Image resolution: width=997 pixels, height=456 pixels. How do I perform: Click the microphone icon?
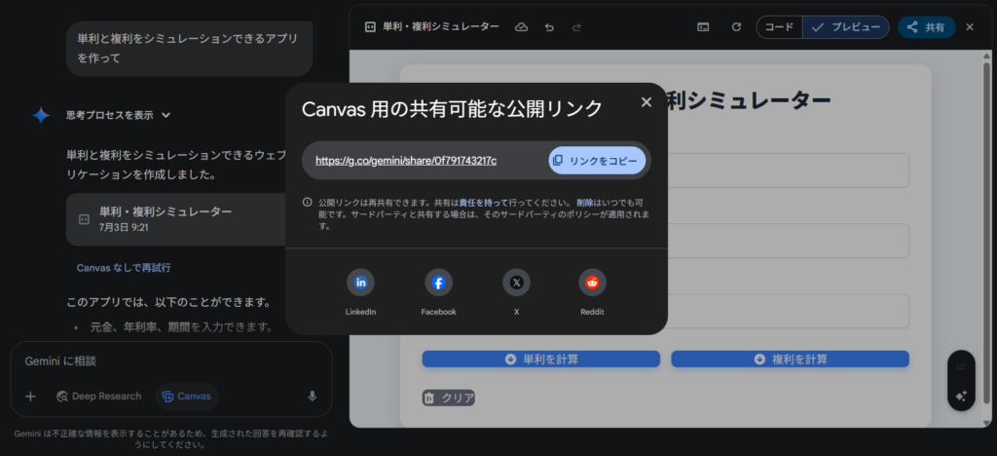313,397
